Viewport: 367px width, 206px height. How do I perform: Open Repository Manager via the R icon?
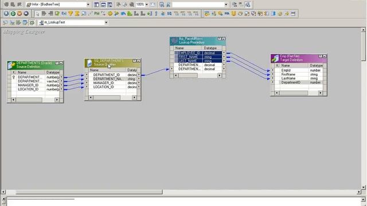point(6,14)
